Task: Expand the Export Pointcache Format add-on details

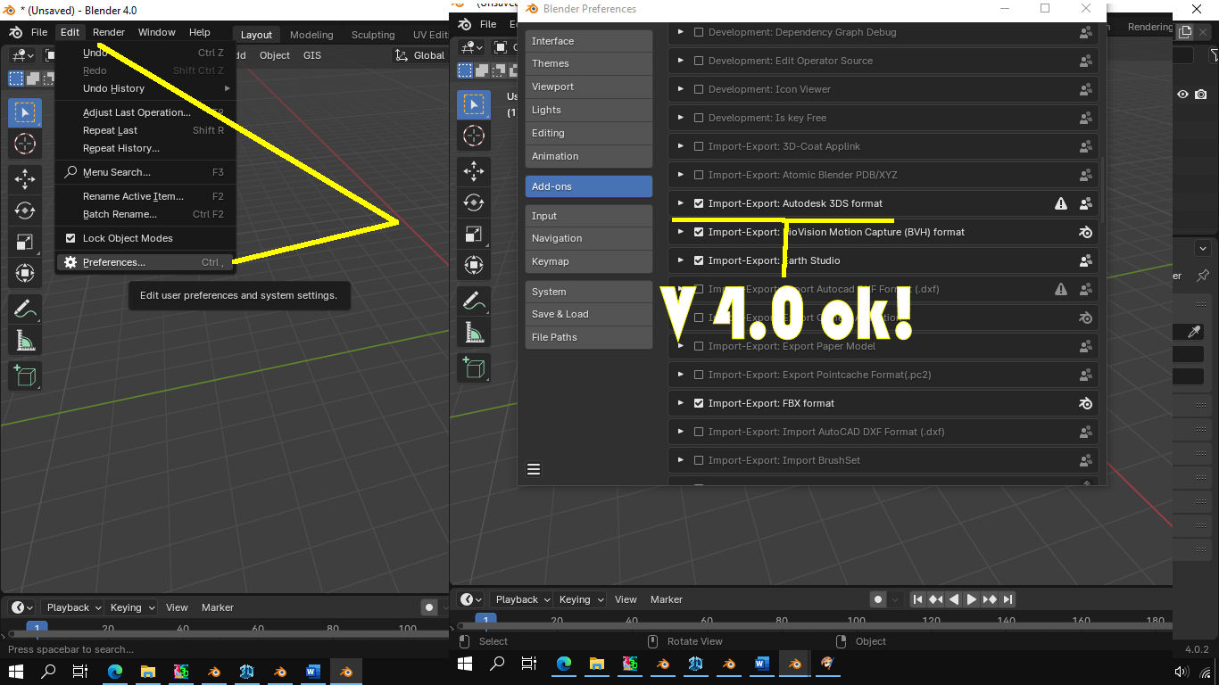Action: coord(680,375)
